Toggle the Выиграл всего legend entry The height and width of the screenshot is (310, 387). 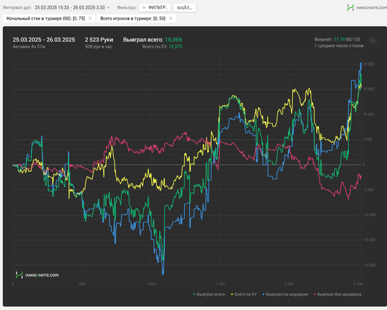point(210,294)
